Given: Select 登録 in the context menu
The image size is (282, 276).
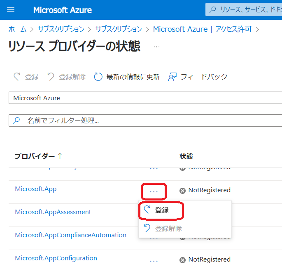Looking at the screenshot, I should [185, 210].
